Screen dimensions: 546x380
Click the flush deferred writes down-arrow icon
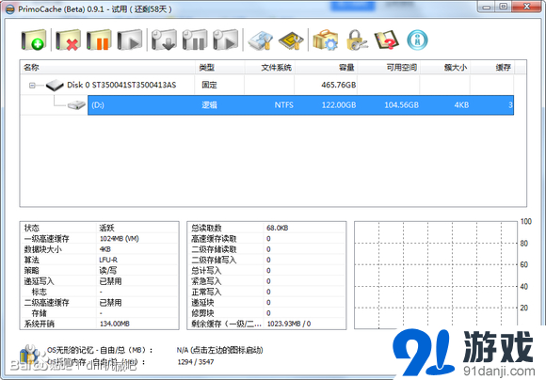point(164,40)
